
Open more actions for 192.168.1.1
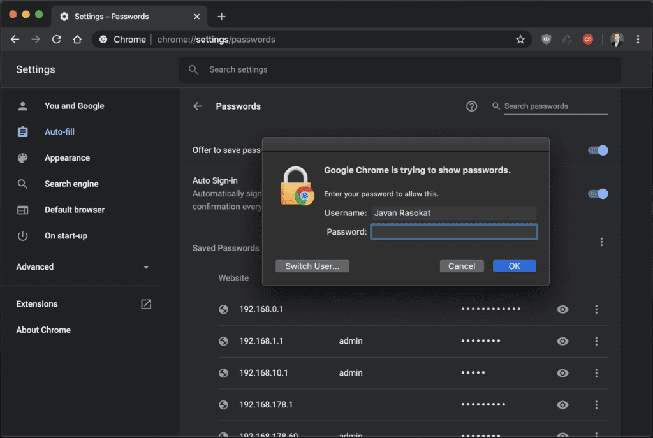(596, 341)
